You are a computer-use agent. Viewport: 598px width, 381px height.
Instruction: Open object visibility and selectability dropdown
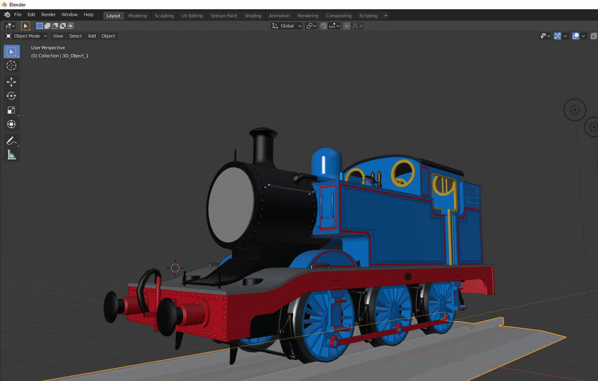click(x=545, y=36)
